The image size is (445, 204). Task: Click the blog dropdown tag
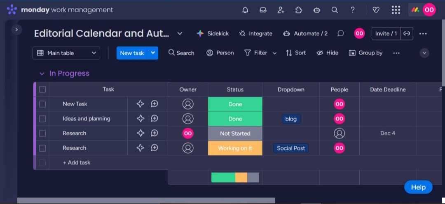click(x=291, y=119)
